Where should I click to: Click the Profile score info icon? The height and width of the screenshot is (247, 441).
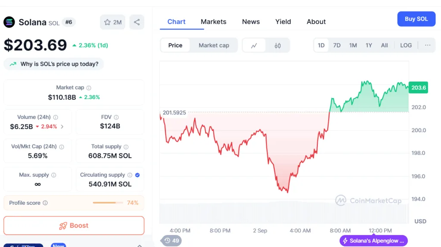coord(45,203)
